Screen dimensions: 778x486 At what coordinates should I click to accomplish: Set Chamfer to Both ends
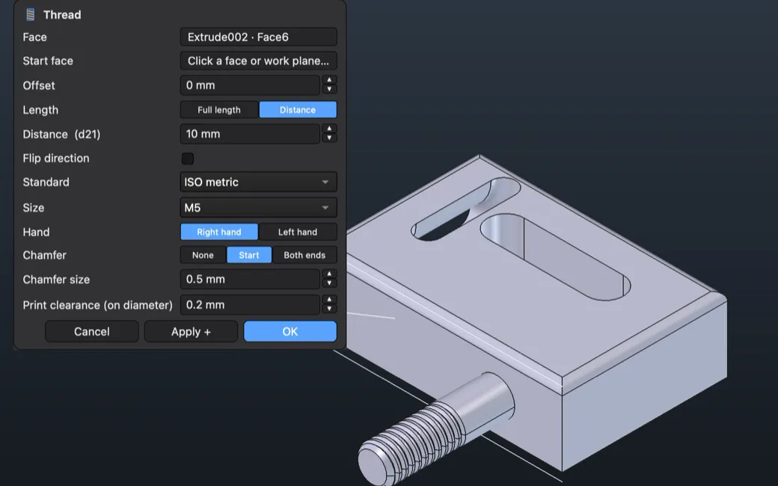(x=304, y=256)
